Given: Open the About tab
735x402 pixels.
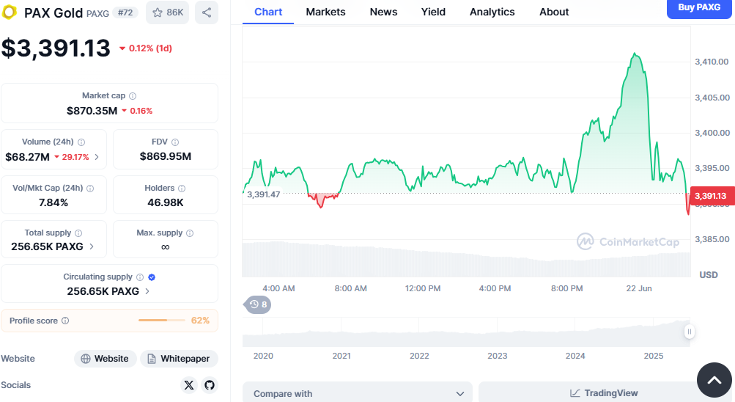Looking at the screenshot, I should (x=553, y=12).
